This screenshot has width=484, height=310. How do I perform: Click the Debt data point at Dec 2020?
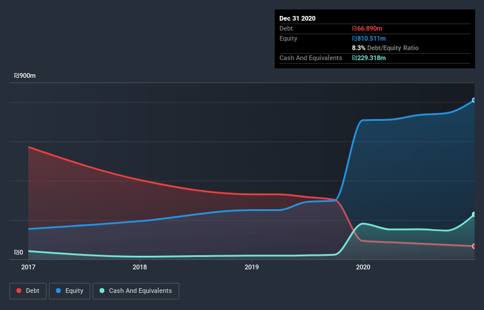click(x=474, y=246)
